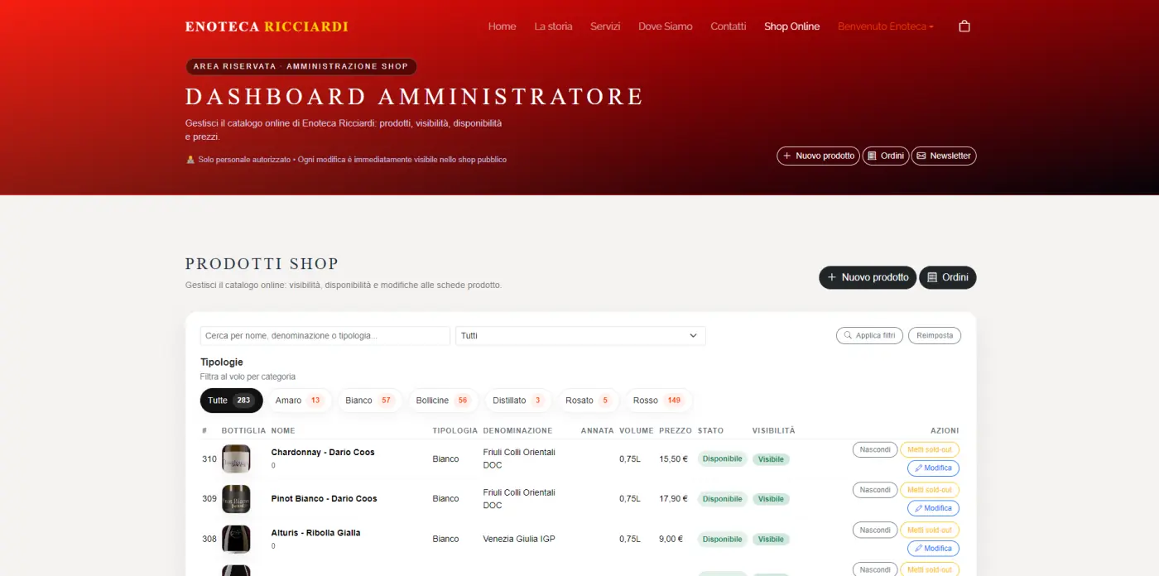Select the search magnifier icon on Applica filtri
The image size is (1159, 576).
point(847,335)
